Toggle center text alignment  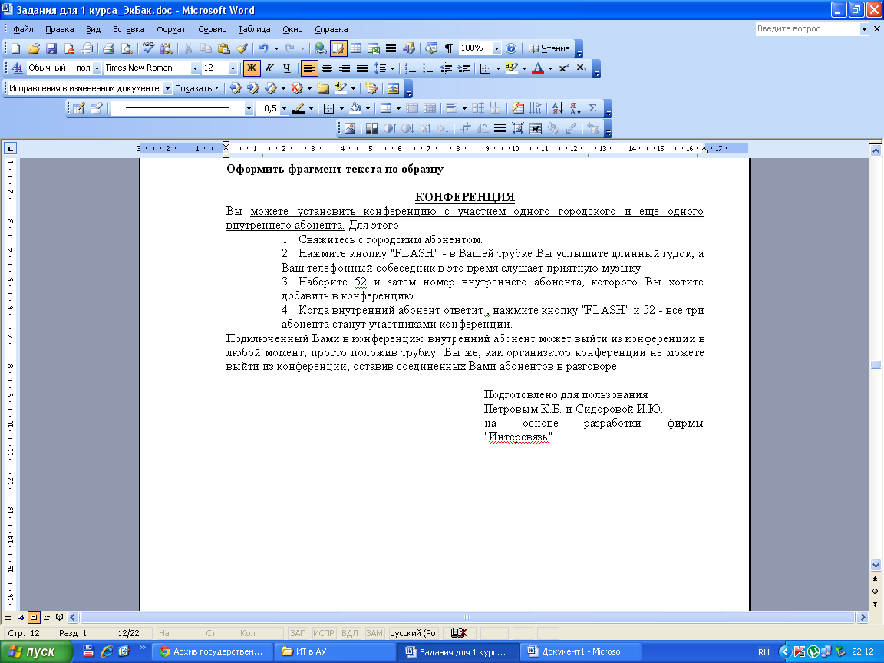pos(326,68)
